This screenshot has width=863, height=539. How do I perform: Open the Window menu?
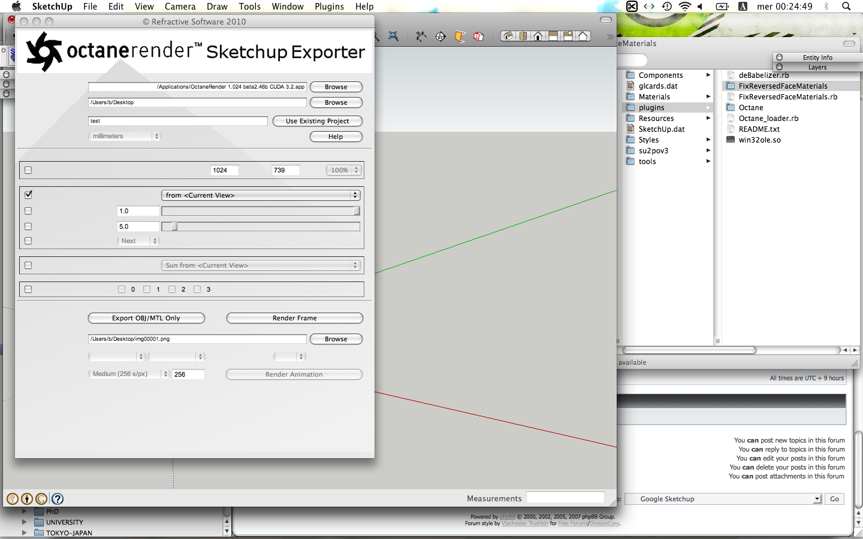[288, 7]
